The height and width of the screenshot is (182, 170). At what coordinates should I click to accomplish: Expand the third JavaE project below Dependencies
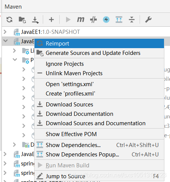[5, 154]
